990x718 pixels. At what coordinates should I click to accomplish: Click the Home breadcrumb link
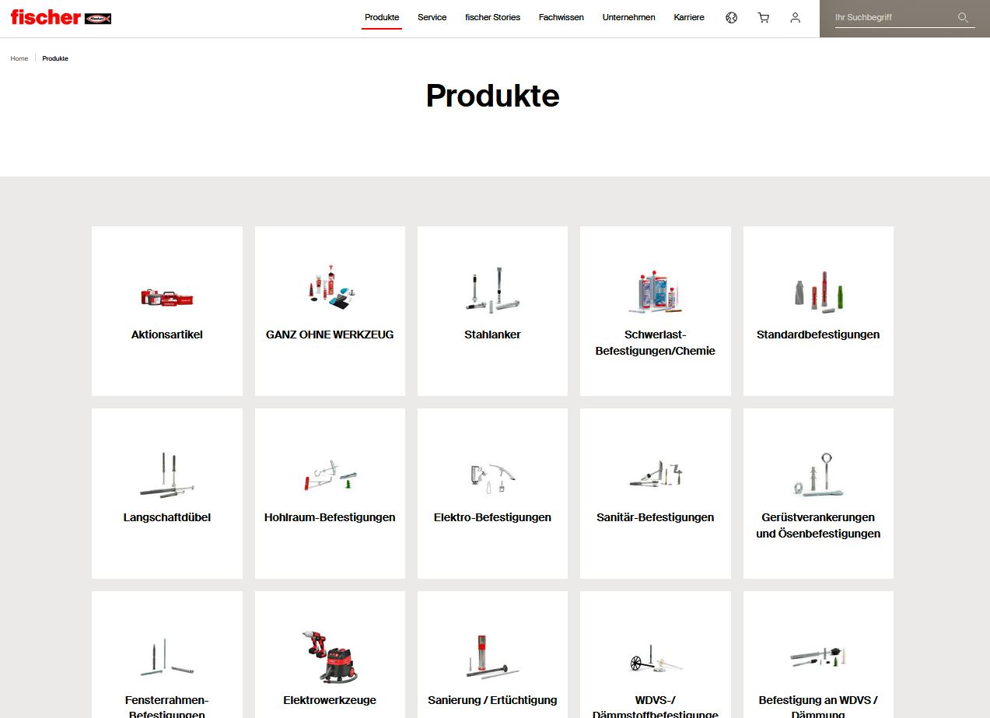coord(19,59)
